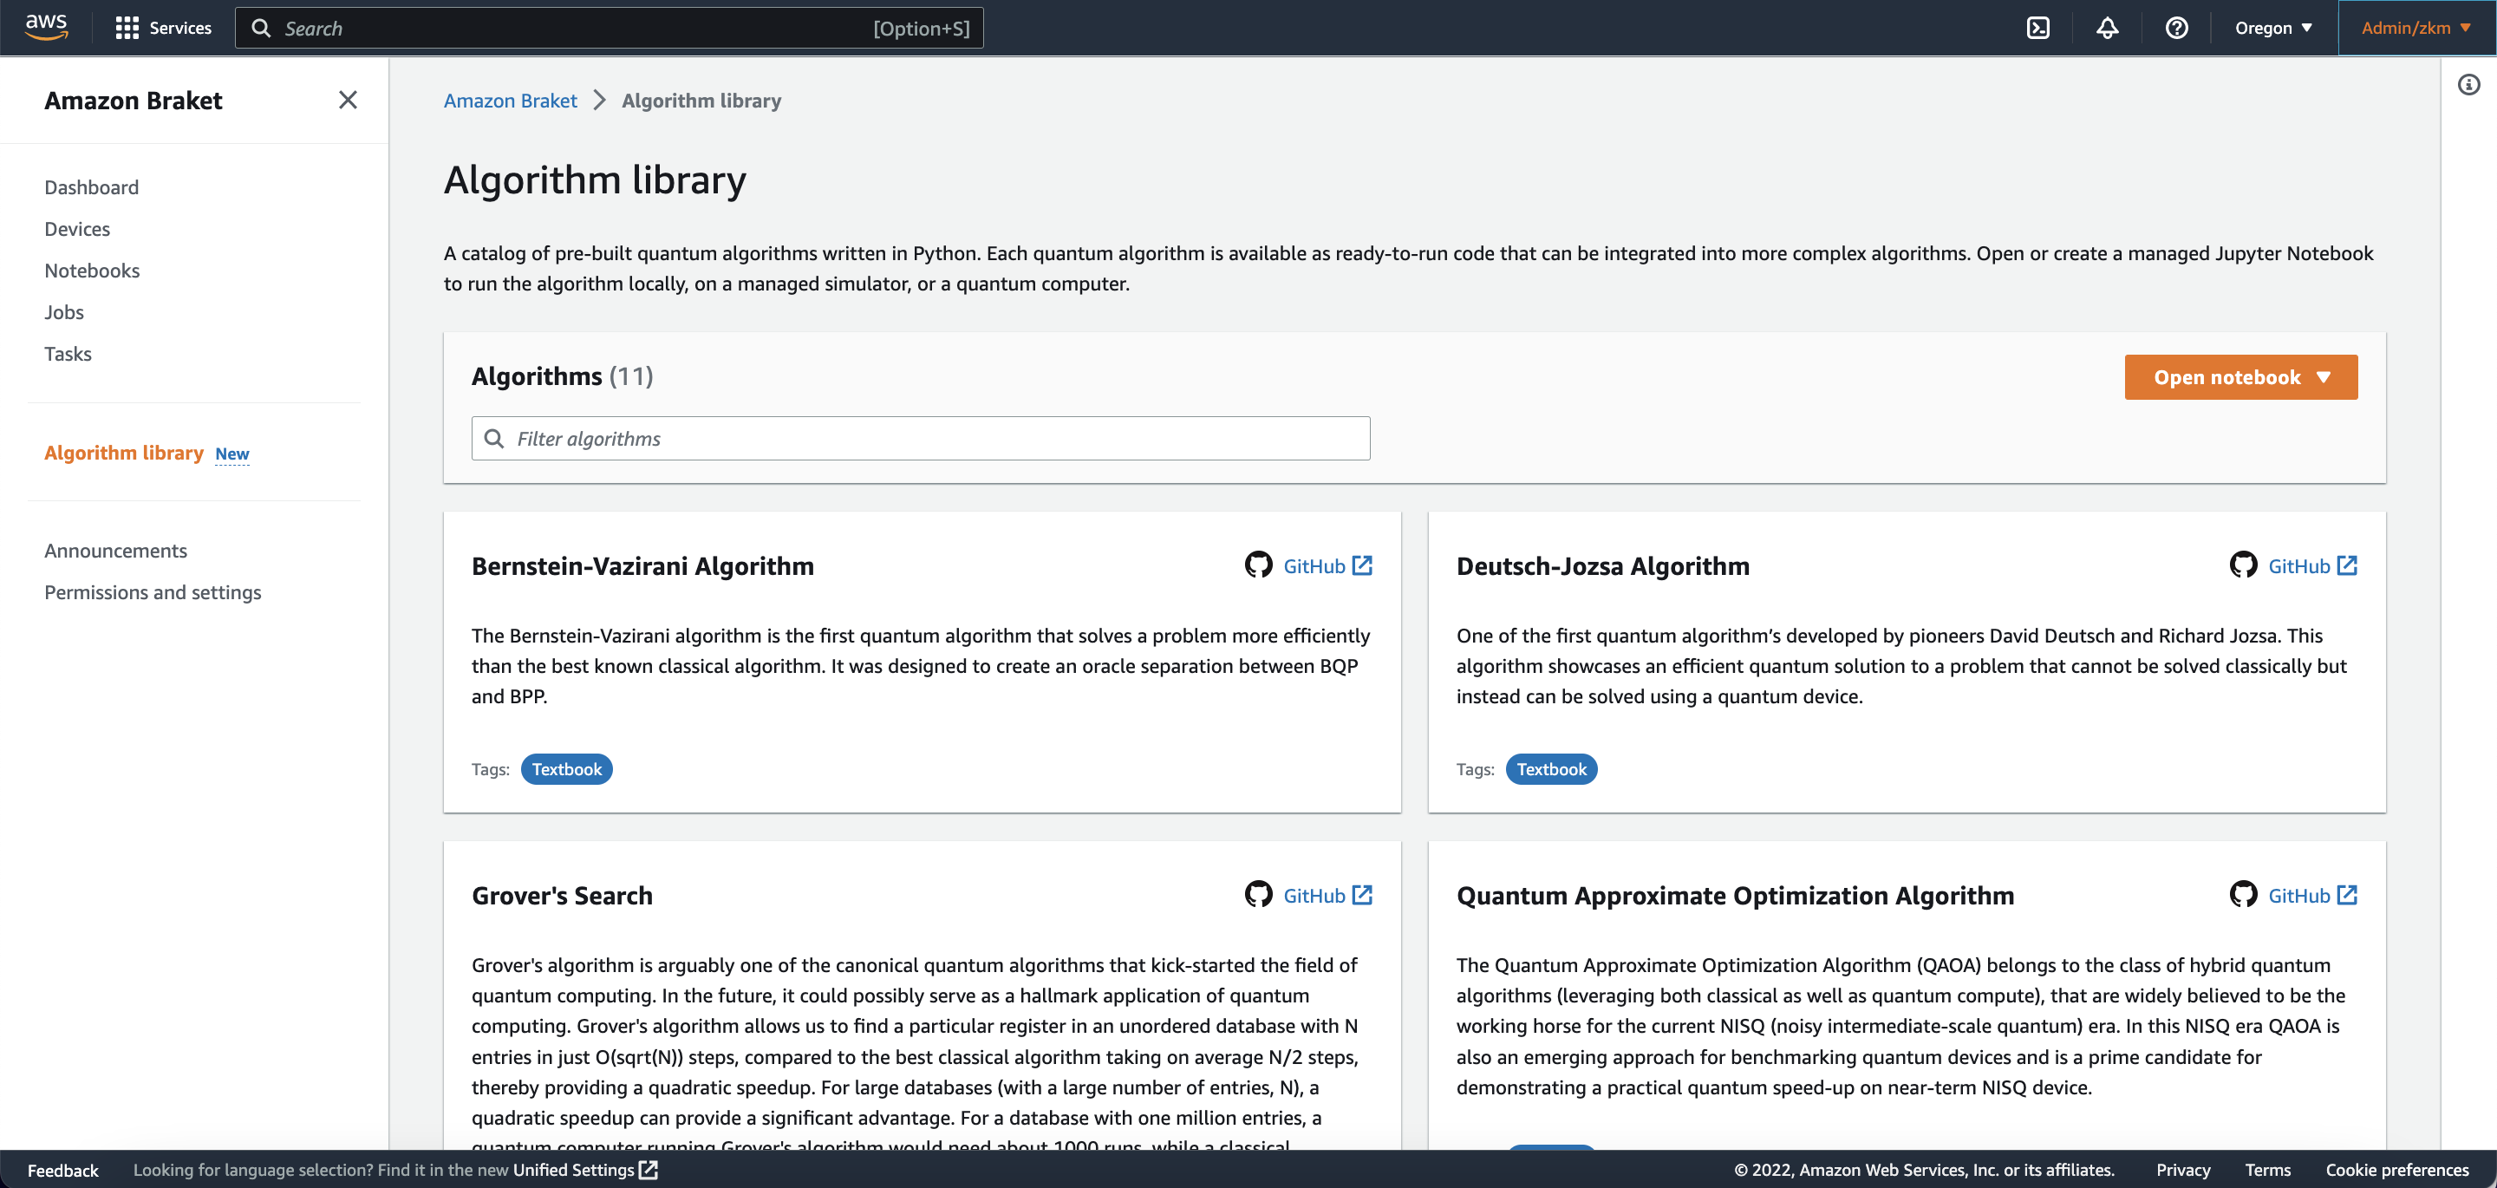Focus the Filter algorithms field
The image size is (2497, 1188).
click(921, 439)
